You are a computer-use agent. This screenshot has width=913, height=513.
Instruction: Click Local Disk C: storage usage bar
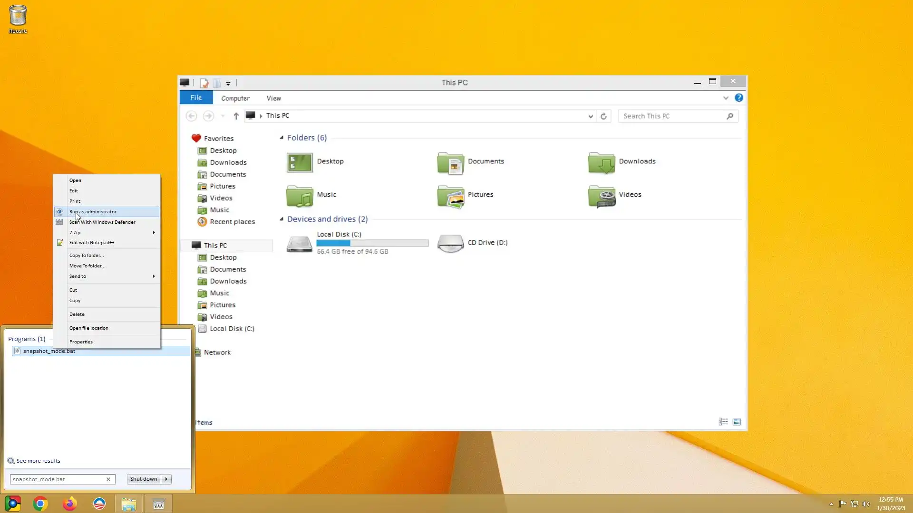pos(372,243)
